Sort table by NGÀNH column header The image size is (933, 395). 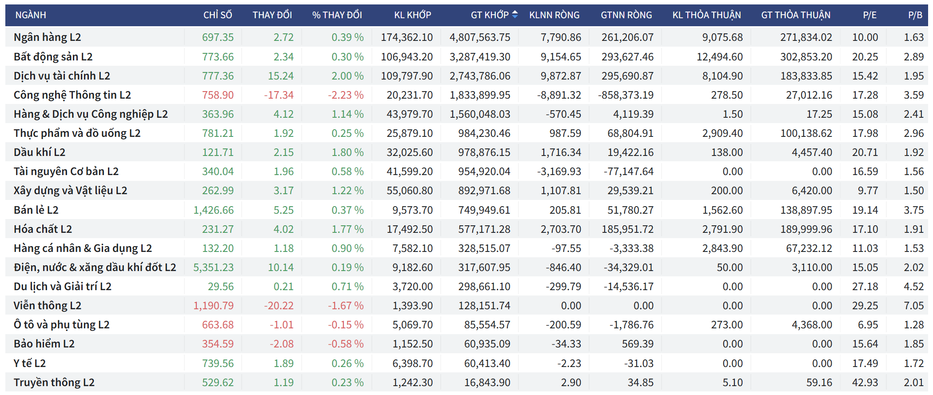(x=31, y=15)
